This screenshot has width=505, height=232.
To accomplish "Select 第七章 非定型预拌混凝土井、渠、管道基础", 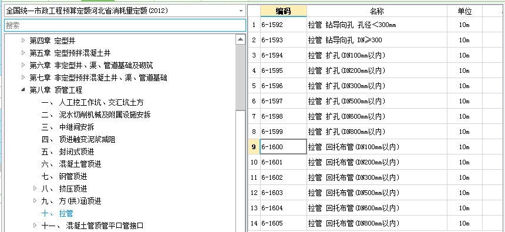I will (x=98, y=78).
